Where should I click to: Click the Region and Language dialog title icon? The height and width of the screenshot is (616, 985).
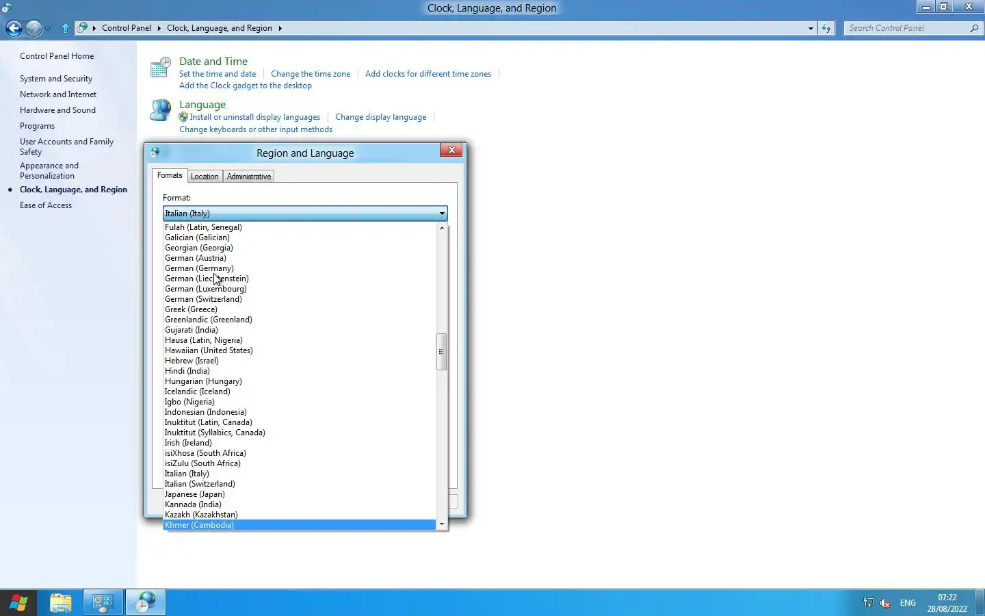(155, 152)
